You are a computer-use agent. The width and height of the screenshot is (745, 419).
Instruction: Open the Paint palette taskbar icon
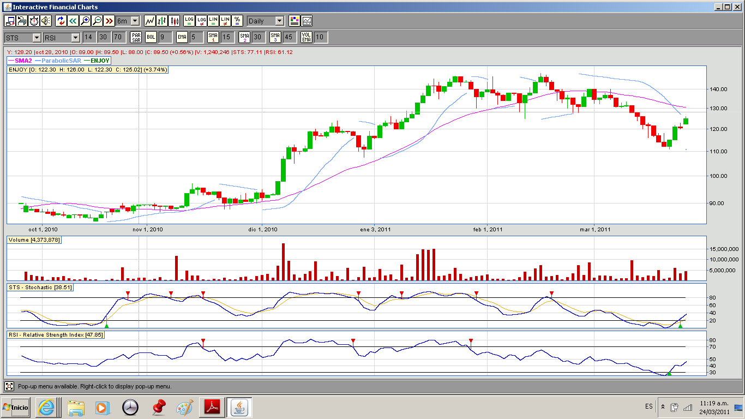pyautogui.click(x=185, y=407)
